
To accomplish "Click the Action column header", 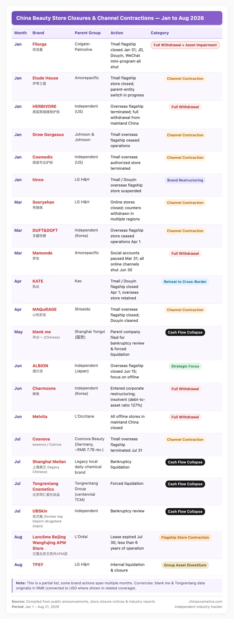I will [117, 33].
